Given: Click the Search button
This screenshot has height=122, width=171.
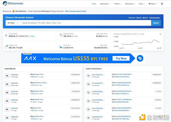Looking at the screenshot, I should 156,23.
